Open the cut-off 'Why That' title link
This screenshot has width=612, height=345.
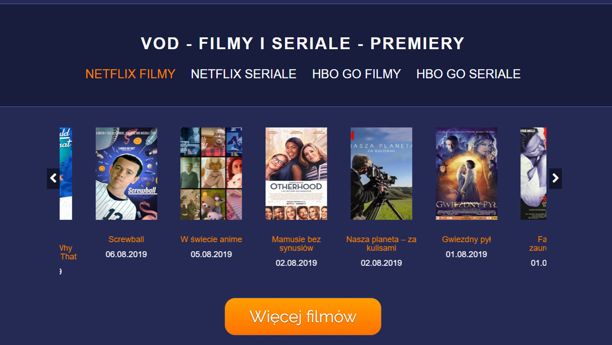point(69,252)
